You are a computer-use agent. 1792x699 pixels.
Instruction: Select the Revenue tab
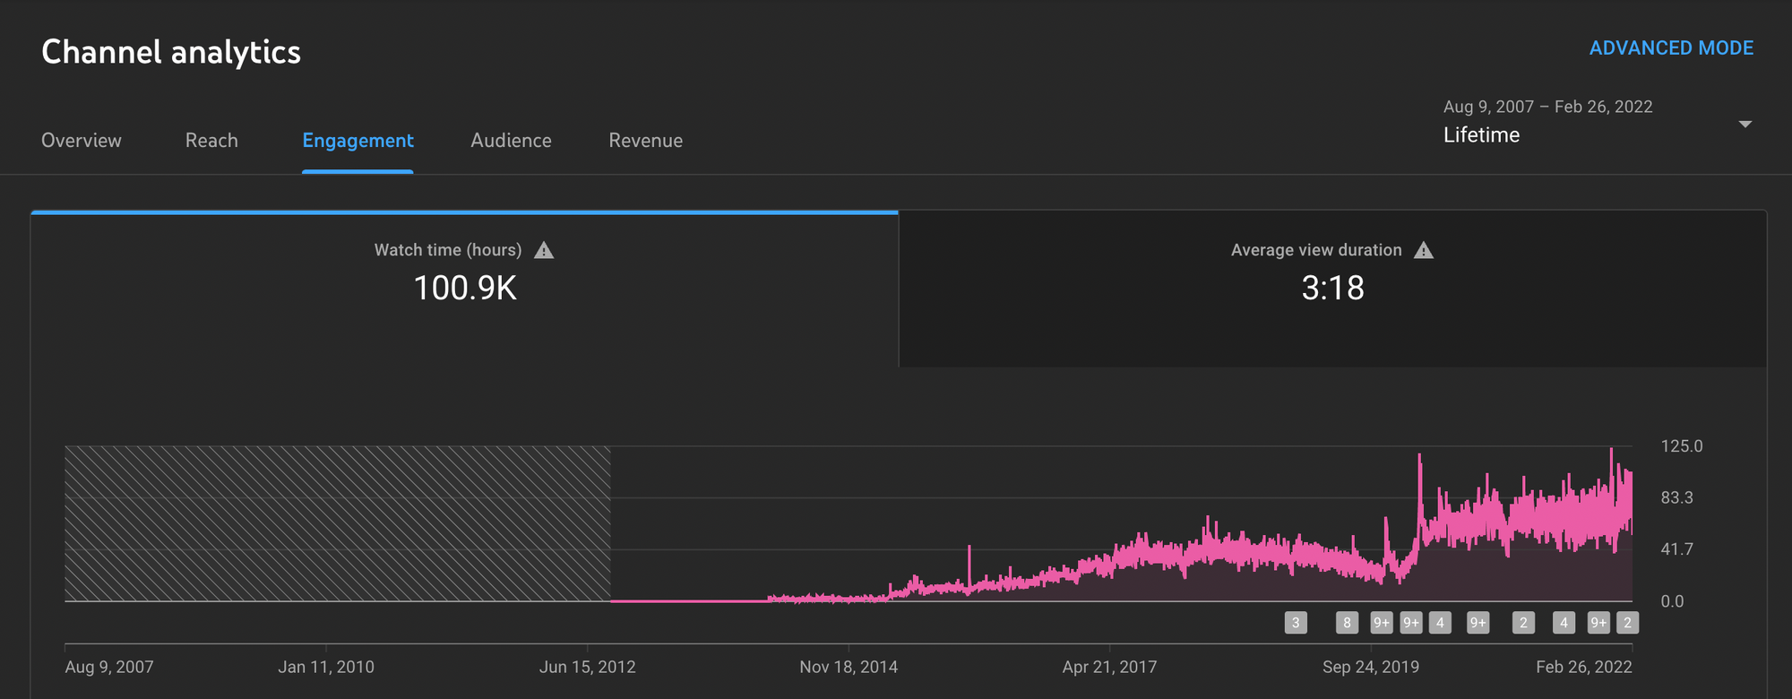645,141
